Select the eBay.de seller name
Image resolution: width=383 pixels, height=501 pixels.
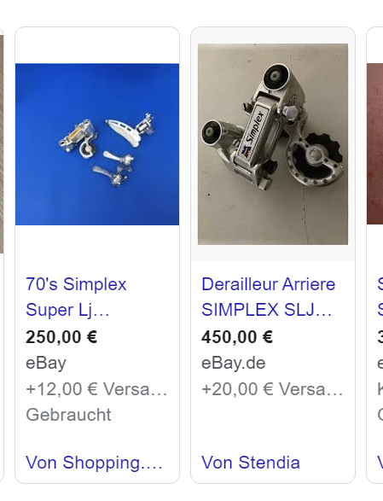[x=234, y=363]
